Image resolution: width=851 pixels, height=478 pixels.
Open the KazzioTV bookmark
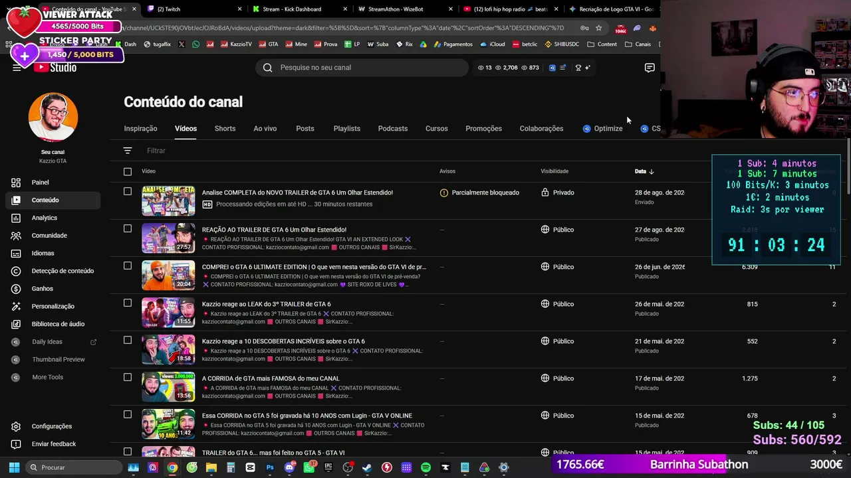235,44
